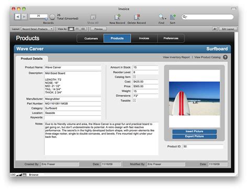Viewport: 248px width, 190px height.
Task: Click the Manufacturer field
Action: [73, 99]
